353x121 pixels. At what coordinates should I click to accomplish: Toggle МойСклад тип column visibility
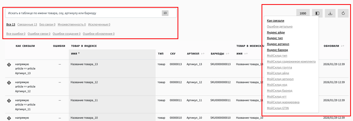click(x=277, y=56)
